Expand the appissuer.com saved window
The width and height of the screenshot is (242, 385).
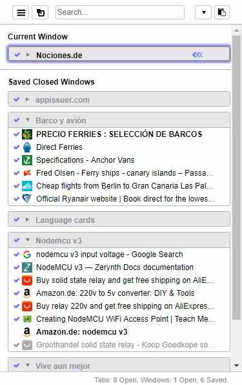(x=28, y=99)
